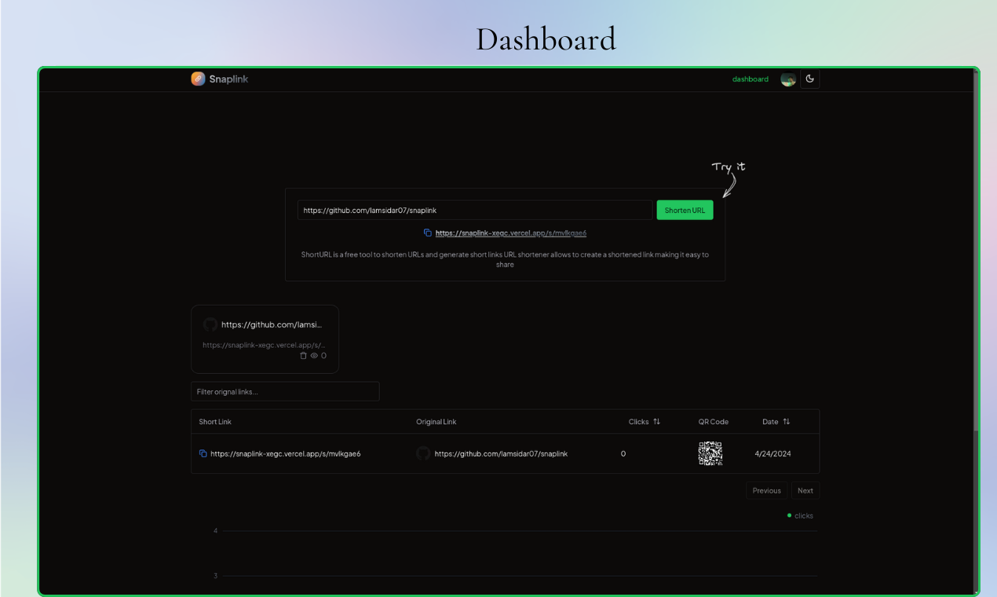997x597 pixels.
Task: Open the user avatar menu
Action: pos(788,79)
